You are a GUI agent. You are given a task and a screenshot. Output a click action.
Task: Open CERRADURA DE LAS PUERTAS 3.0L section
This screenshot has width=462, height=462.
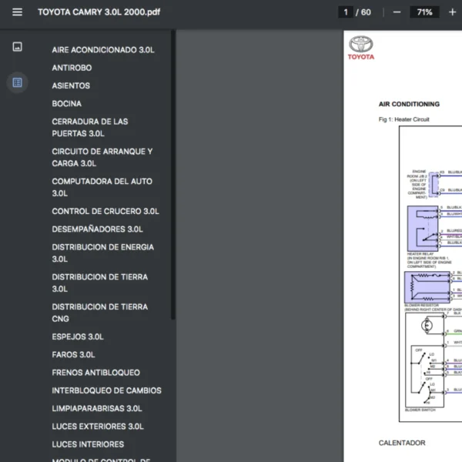pyautogui.click(x=90, y=127)
